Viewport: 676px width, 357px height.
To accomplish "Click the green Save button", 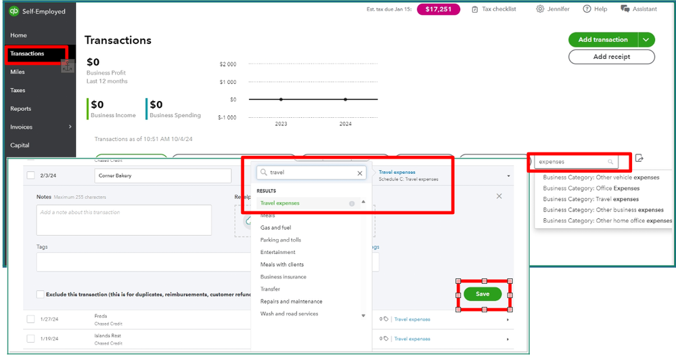I will (482, 294).
